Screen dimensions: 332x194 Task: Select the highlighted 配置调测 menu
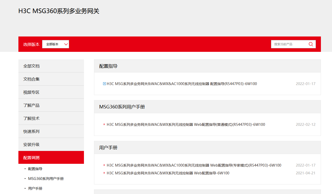pyautogui.click(x=51, y=158)
